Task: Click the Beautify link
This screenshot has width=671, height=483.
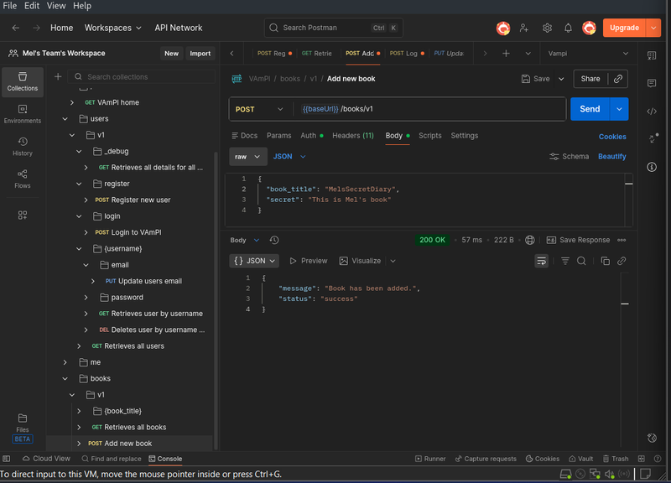Action: [611, 157]
